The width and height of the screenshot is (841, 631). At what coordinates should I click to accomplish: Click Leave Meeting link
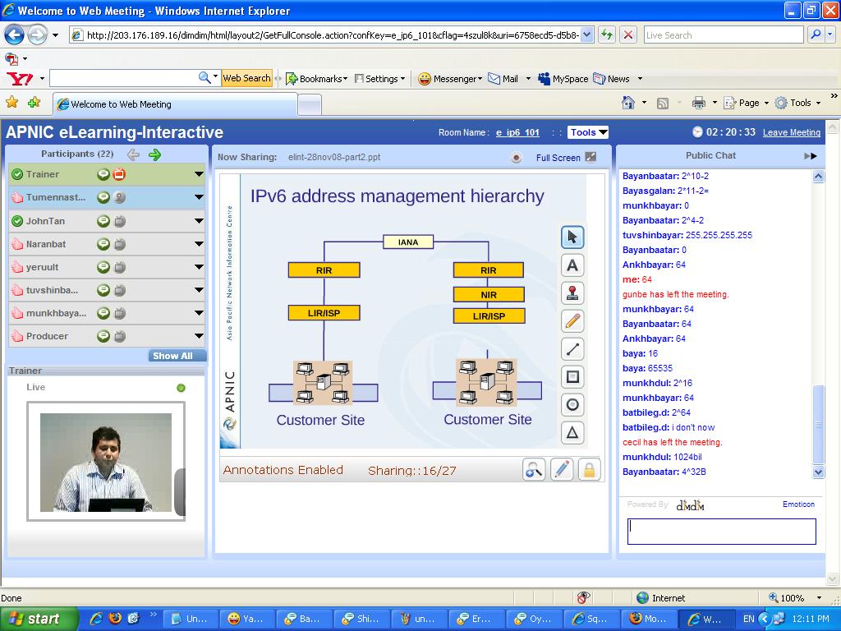pos(791,132)
